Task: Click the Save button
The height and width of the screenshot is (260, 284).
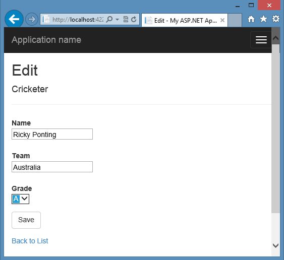Action: [26, 220]
